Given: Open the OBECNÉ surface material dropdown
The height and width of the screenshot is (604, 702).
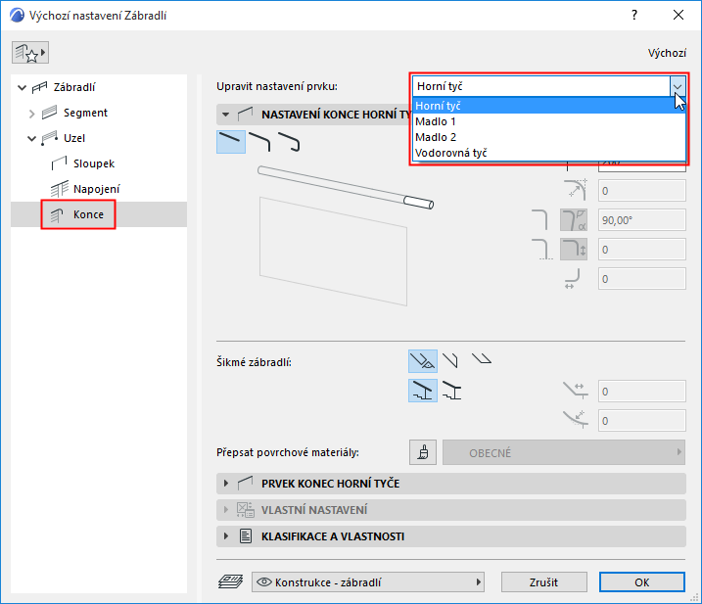Looking at the screenshot, I should 564,452.
